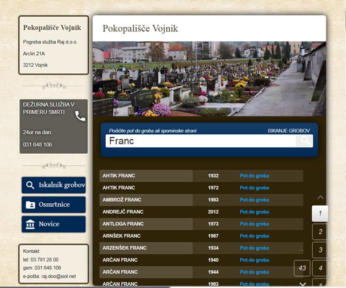Go to results page 3

(320, 250)
